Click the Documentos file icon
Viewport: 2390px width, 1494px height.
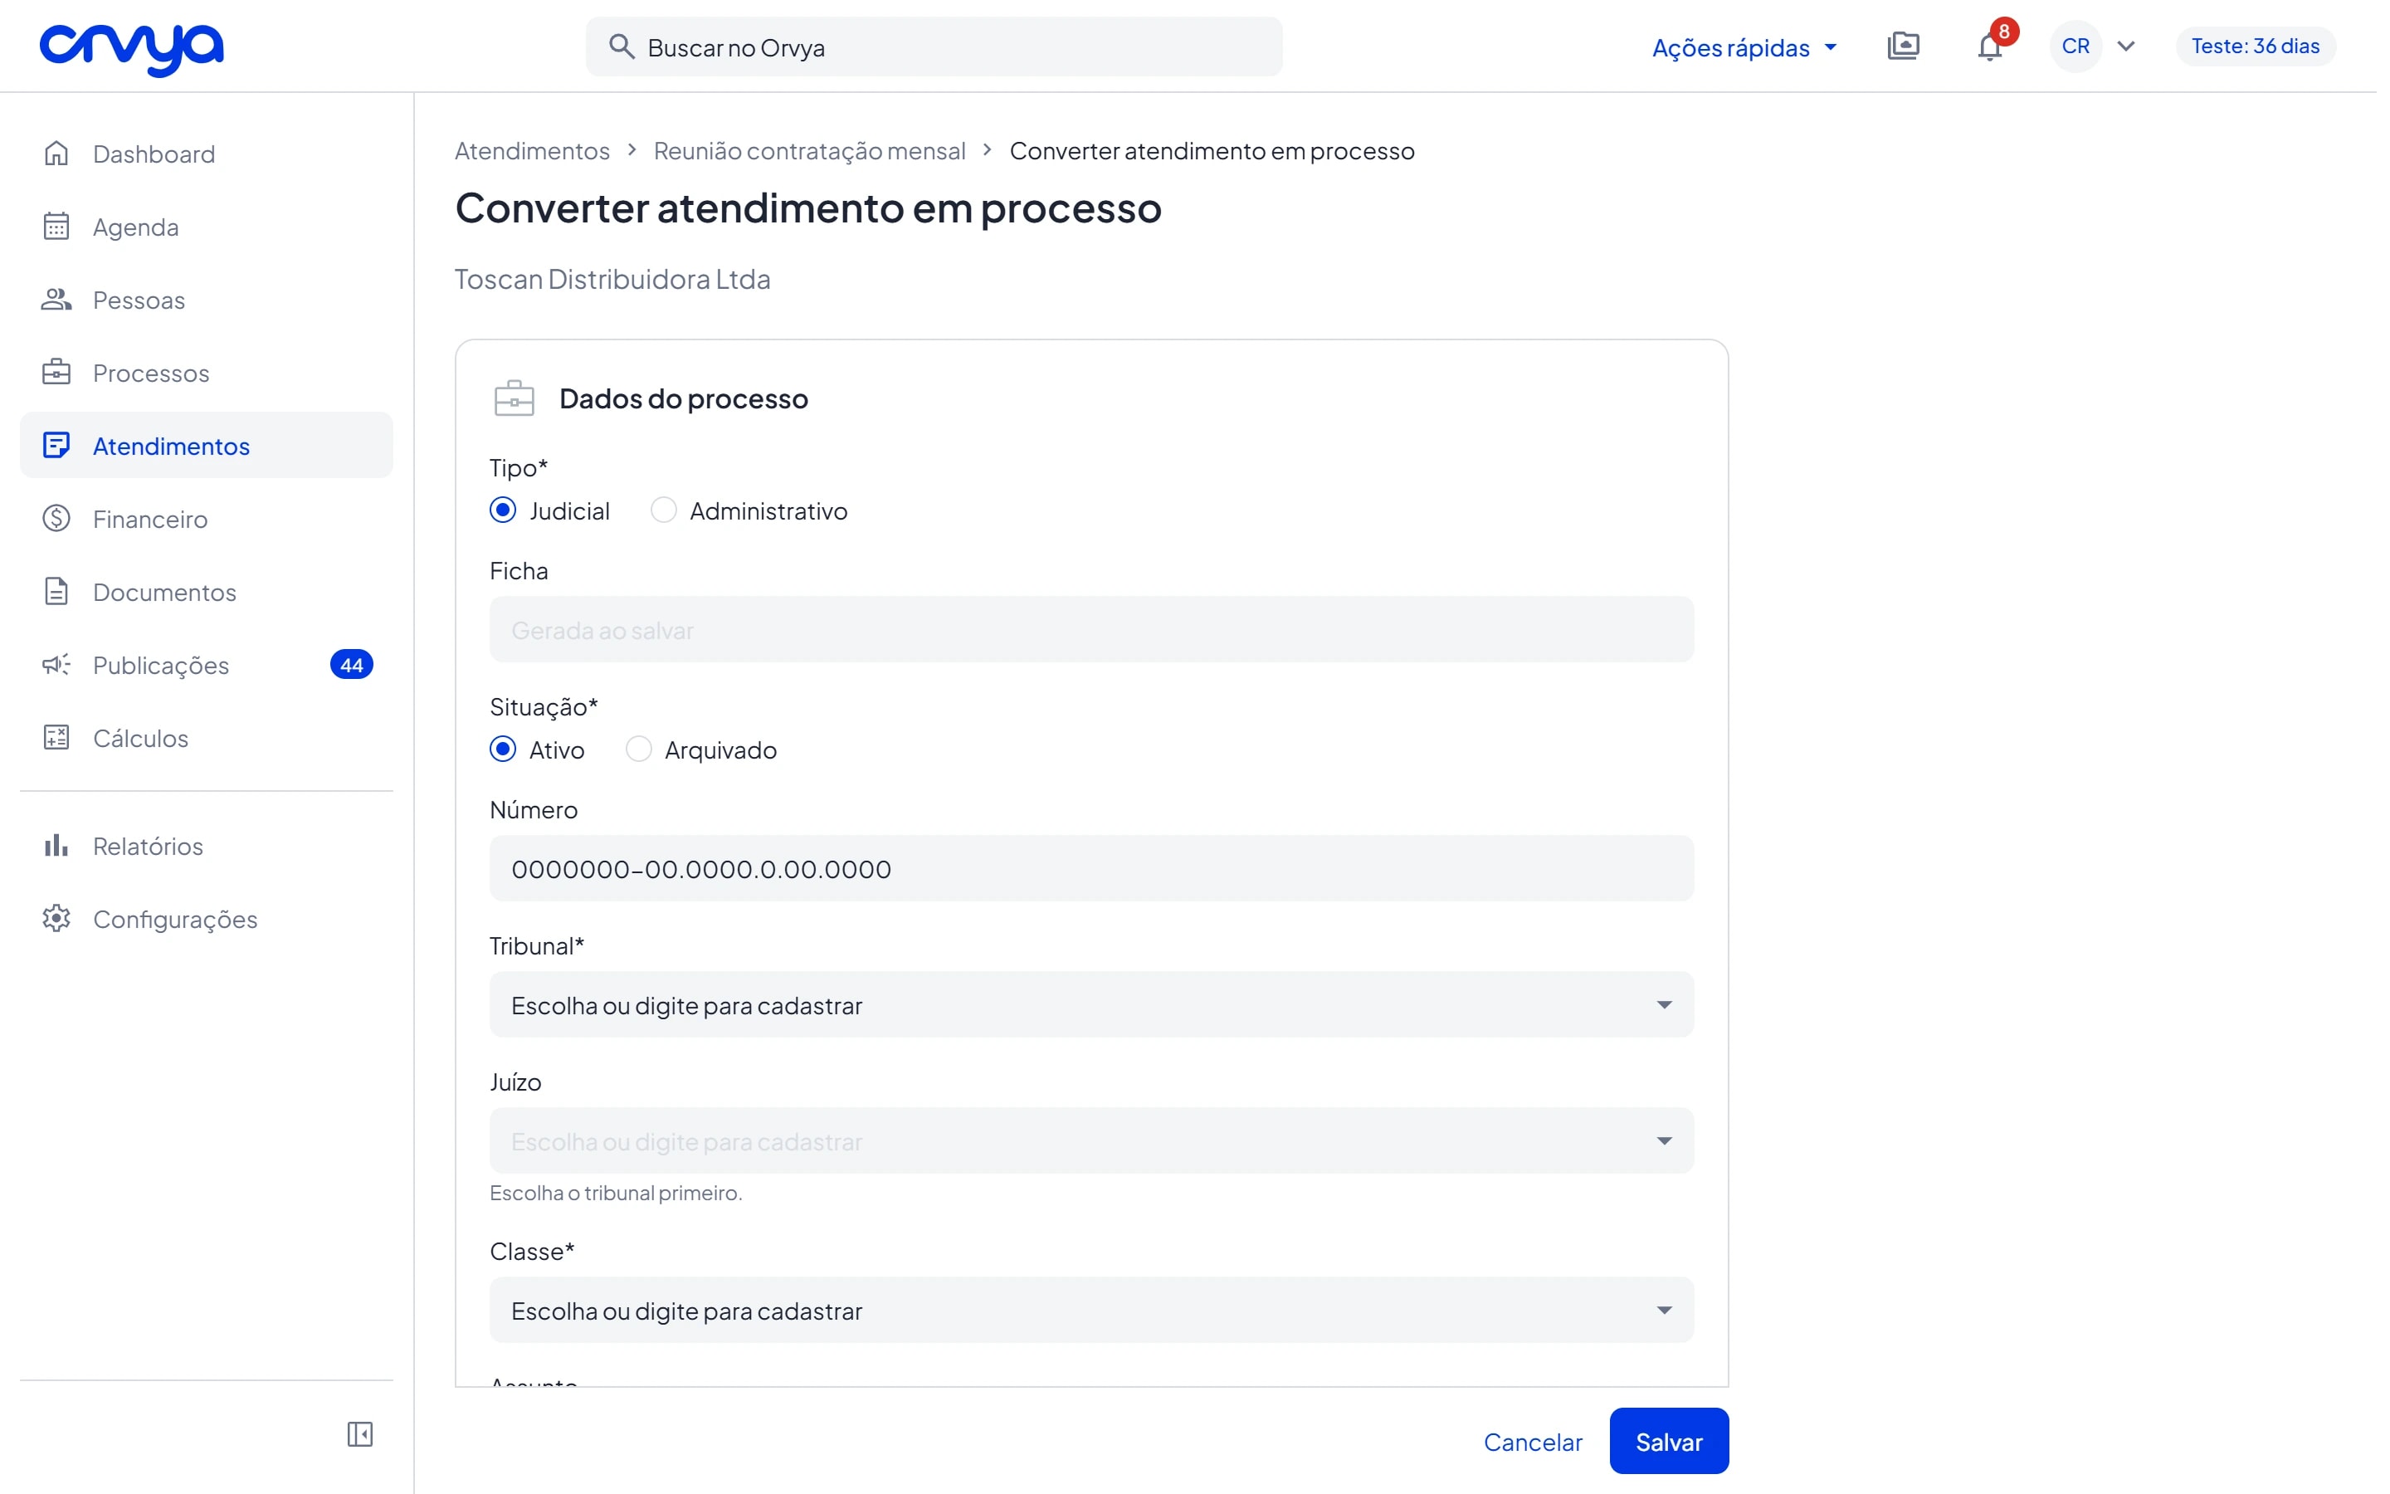pyautogui.click(x=56, y=592)
